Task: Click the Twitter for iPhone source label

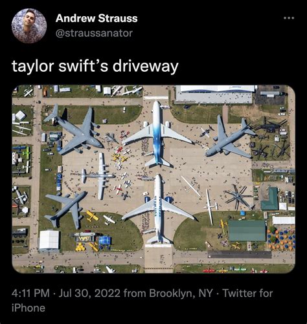Action: pyautogui.click(x=142, y=301)
